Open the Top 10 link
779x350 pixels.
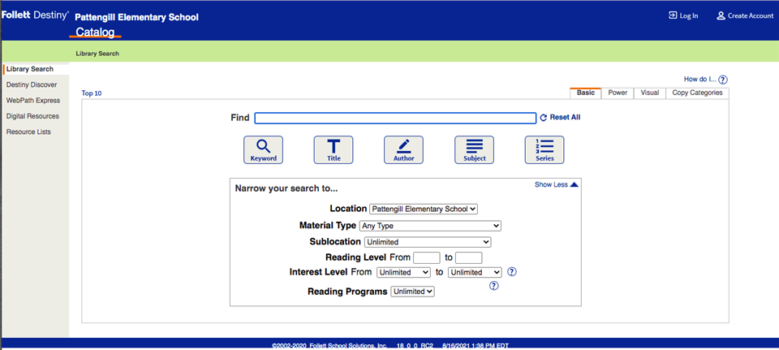pyautogui.click(x=92, y=93)
